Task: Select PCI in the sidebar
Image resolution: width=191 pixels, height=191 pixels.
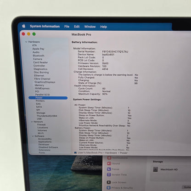Action: pyautogui.click(x=37, y=91)
